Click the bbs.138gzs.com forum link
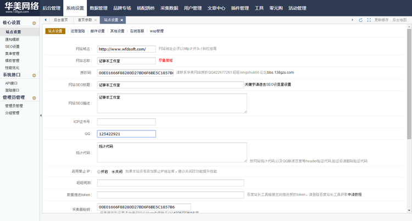The image size is (412, 221). coord(281,72)
